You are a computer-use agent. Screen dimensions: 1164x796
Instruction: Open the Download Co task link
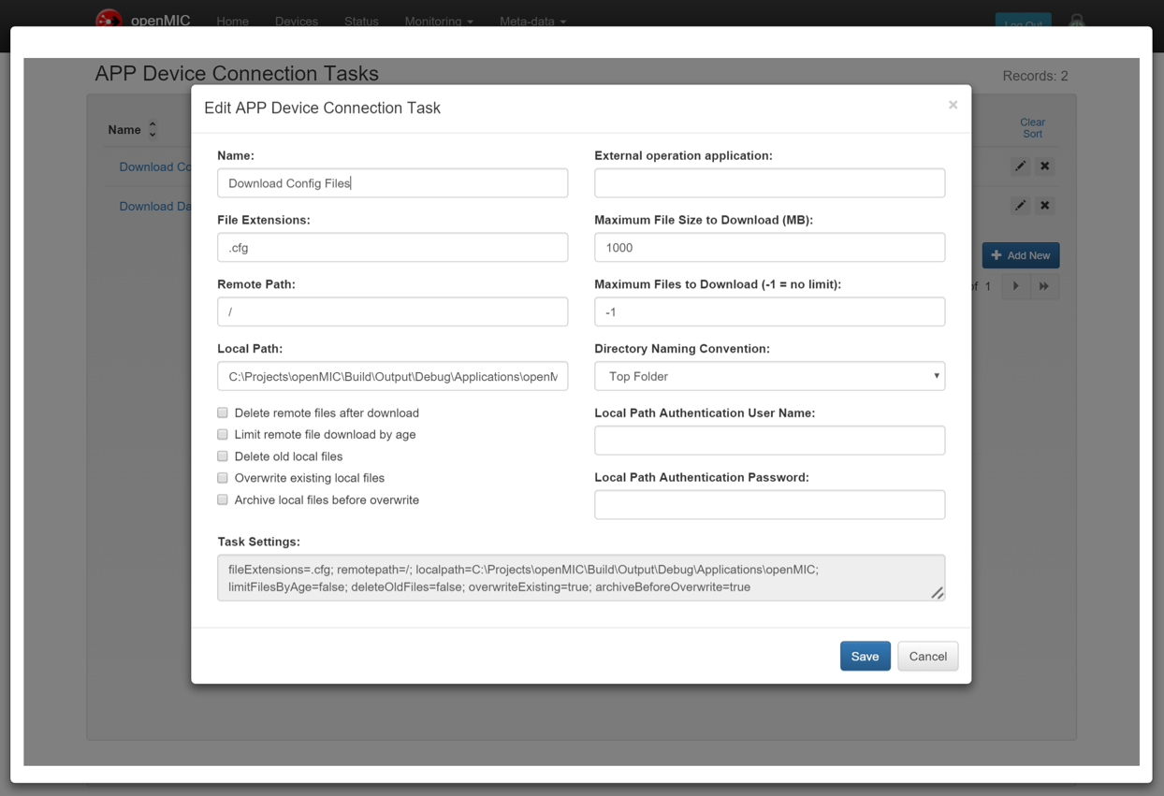coord(154,166)
